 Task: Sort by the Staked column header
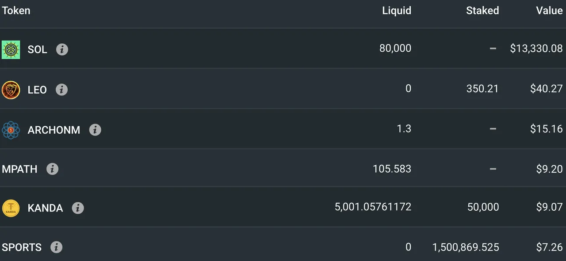482,11
